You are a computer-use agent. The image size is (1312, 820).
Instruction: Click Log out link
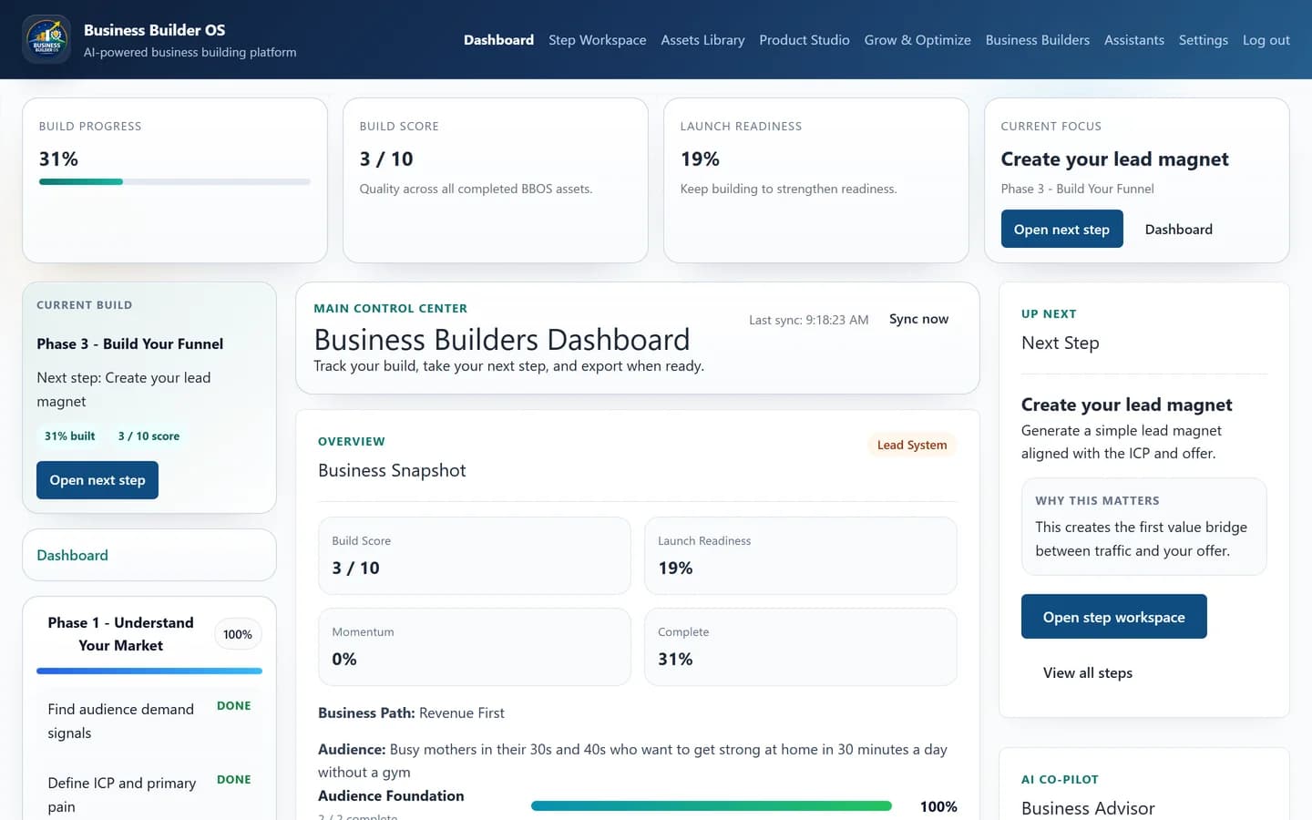pos(1266,40)
